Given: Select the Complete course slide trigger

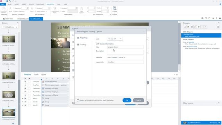Looking at the screenshot, I should [201, 35].
